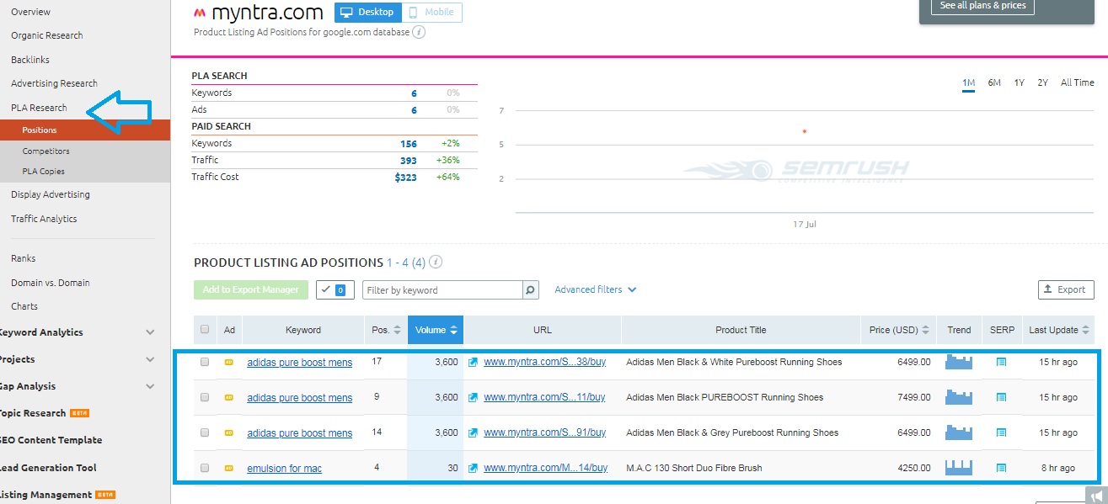Open the adidas pure boost mens keyword at position 17
Viewport: 1108px width, 504px height.
[299, 363]
